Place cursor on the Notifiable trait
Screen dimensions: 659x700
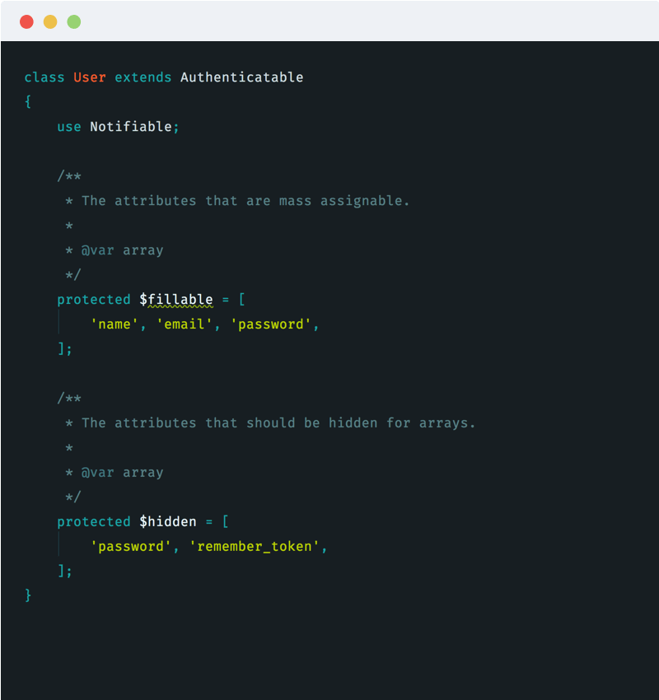click(x=131, y=127)
